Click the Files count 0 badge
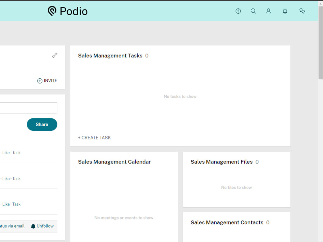323x242 pixels. 257,162
